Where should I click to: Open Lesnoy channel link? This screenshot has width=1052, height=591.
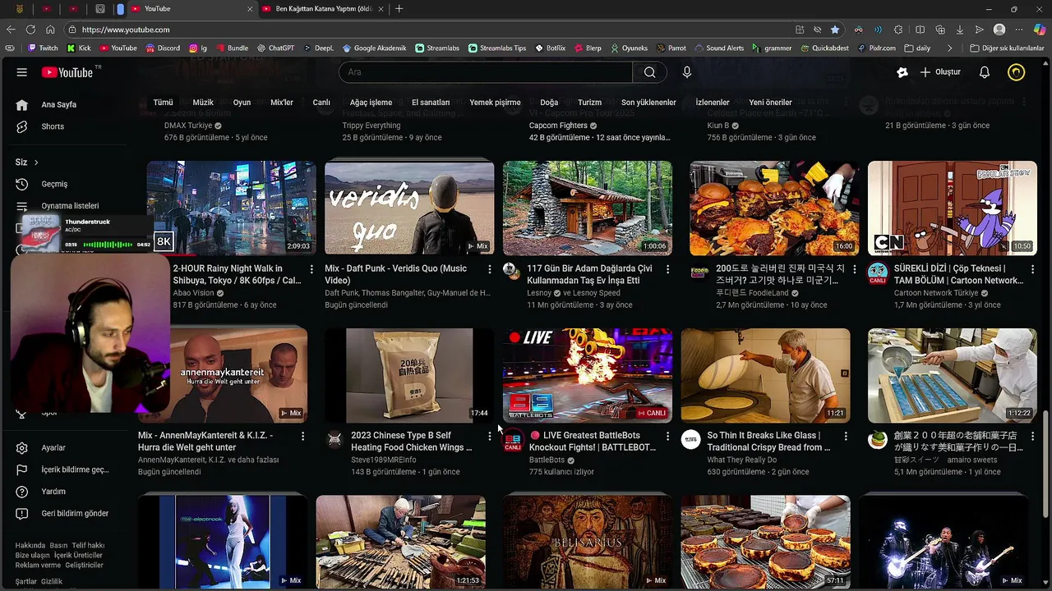pos(539,293)
